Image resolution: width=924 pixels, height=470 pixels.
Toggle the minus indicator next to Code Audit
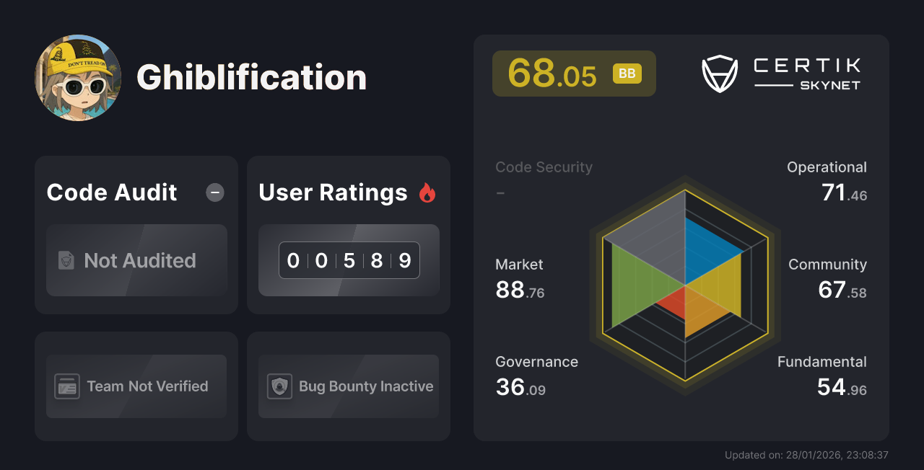tap(214, 192)
